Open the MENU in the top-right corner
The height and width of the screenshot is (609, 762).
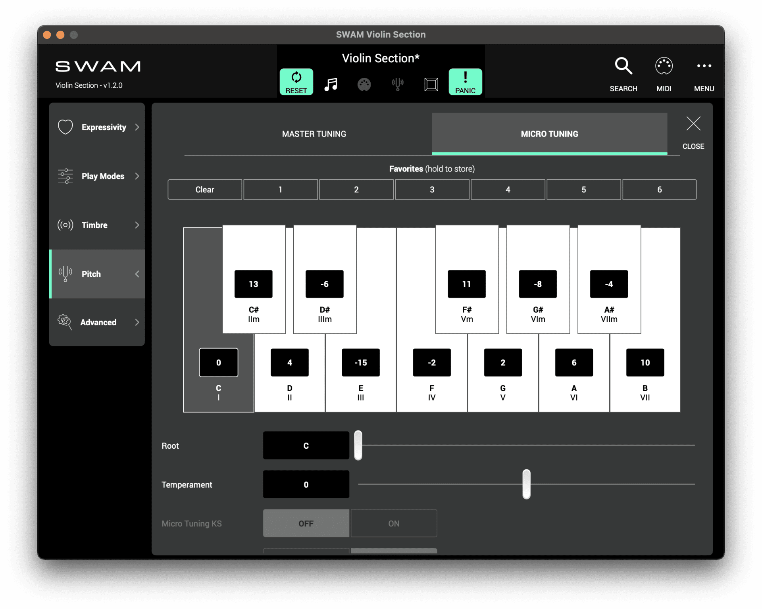(x=704, y=73)
